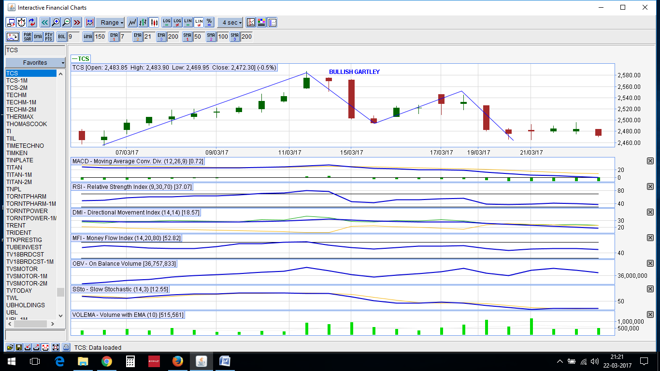Select LIN scale with red not-equal

[199, 22]
